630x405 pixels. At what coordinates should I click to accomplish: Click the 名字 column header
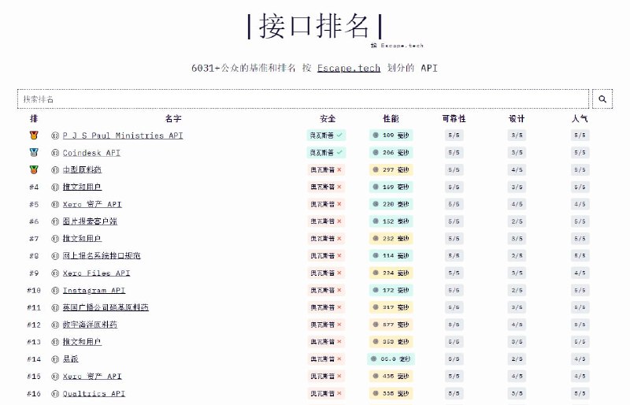pos(173,119)
